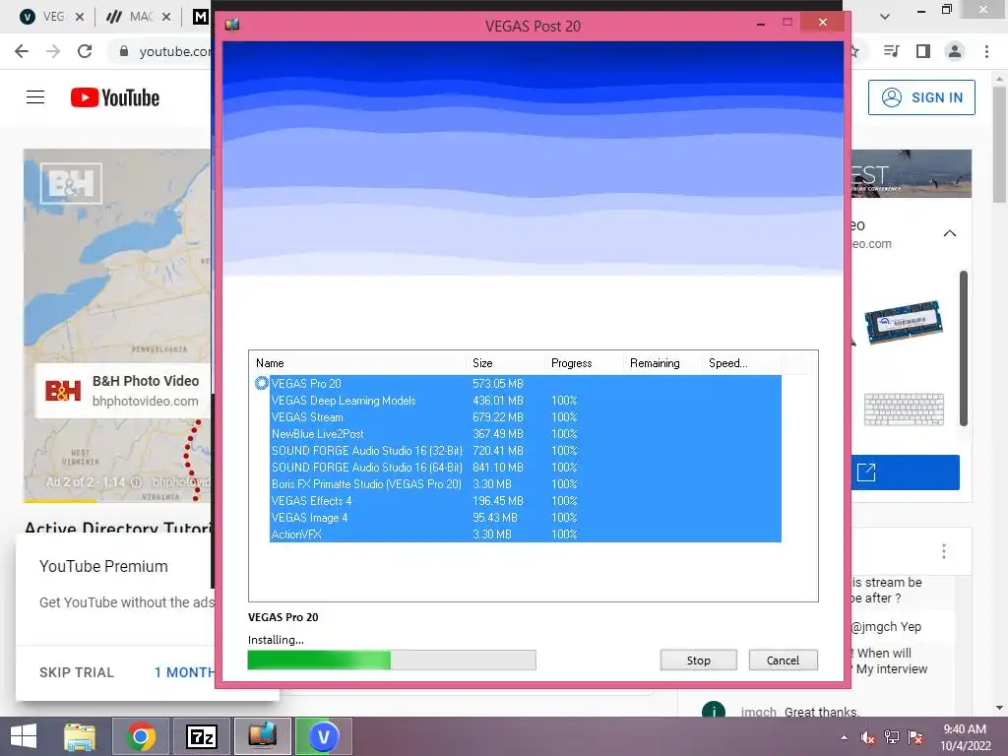
Task: Open live chat three-dot options
Action: 944,551
